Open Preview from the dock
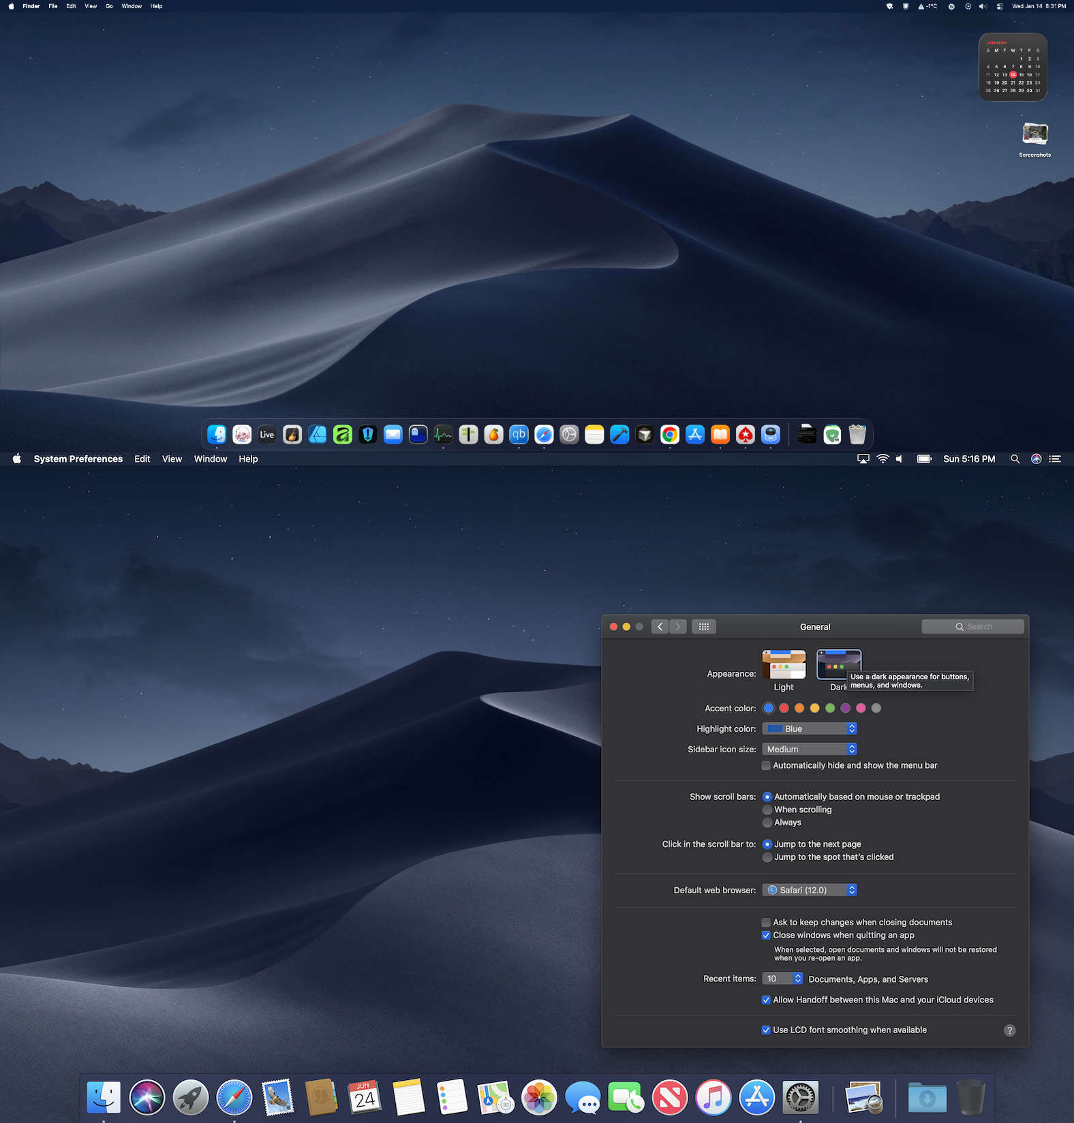Image resolution: width=1074 pixels, height=1123 pixels. pyautogui.click(x=863, y=1097)
